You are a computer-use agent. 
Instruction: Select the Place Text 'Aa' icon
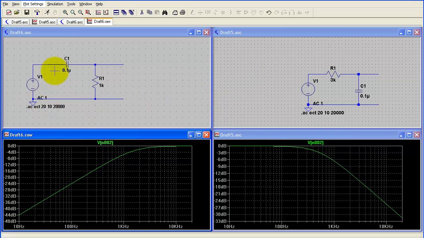(x=299, y=13)
